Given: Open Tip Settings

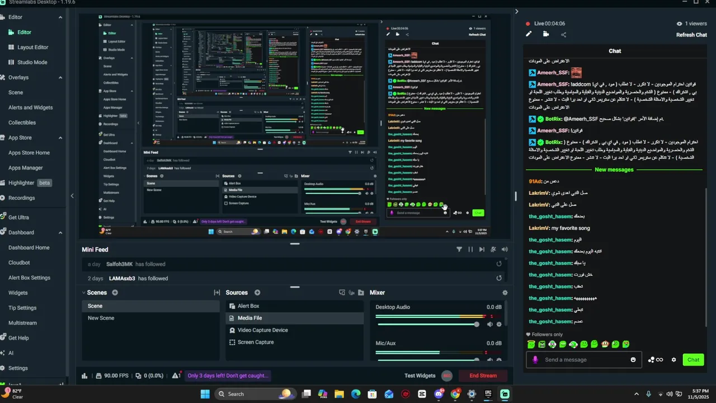Looking at the screenshot, I should [x=22, y=308].
